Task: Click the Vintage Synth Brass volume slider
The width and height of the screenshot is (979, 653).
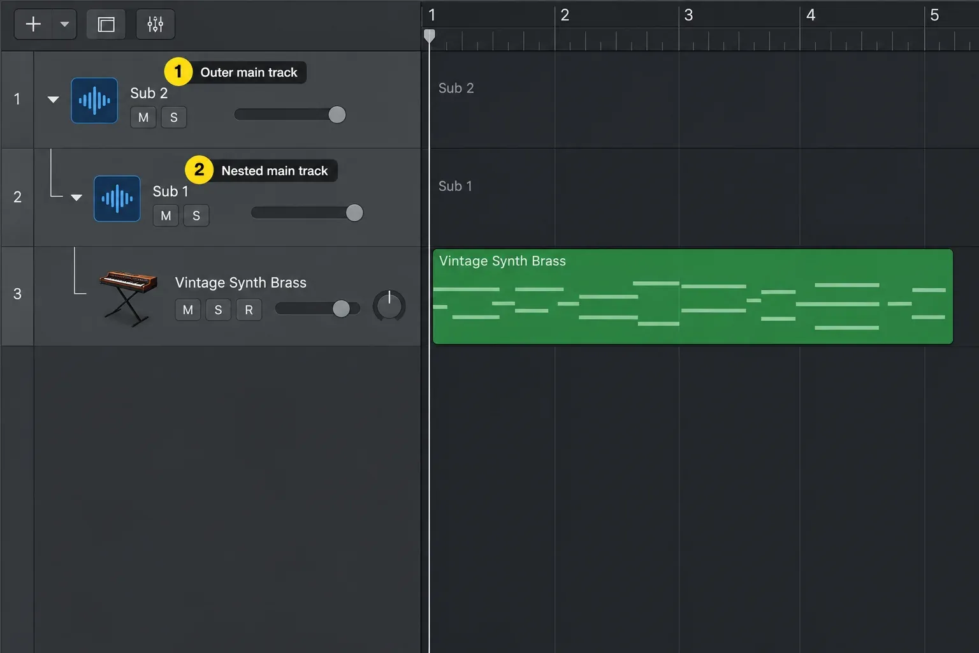Action: click(x=317, y=309)
